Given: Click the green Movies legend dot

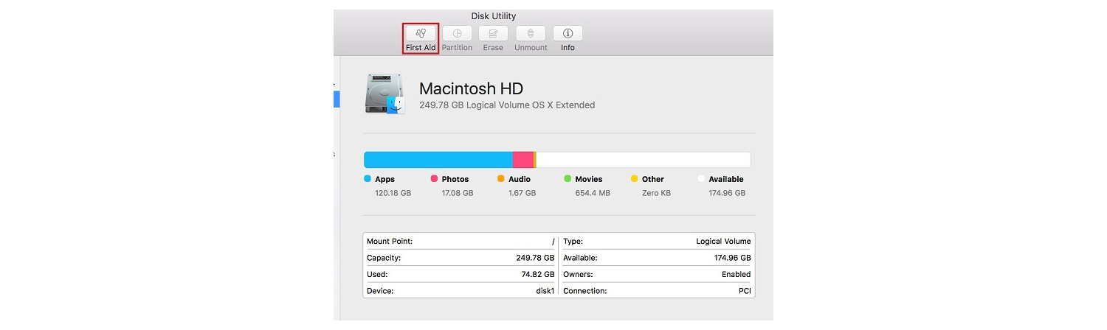Looking at the screenshot, I should (x=568, y=179).
